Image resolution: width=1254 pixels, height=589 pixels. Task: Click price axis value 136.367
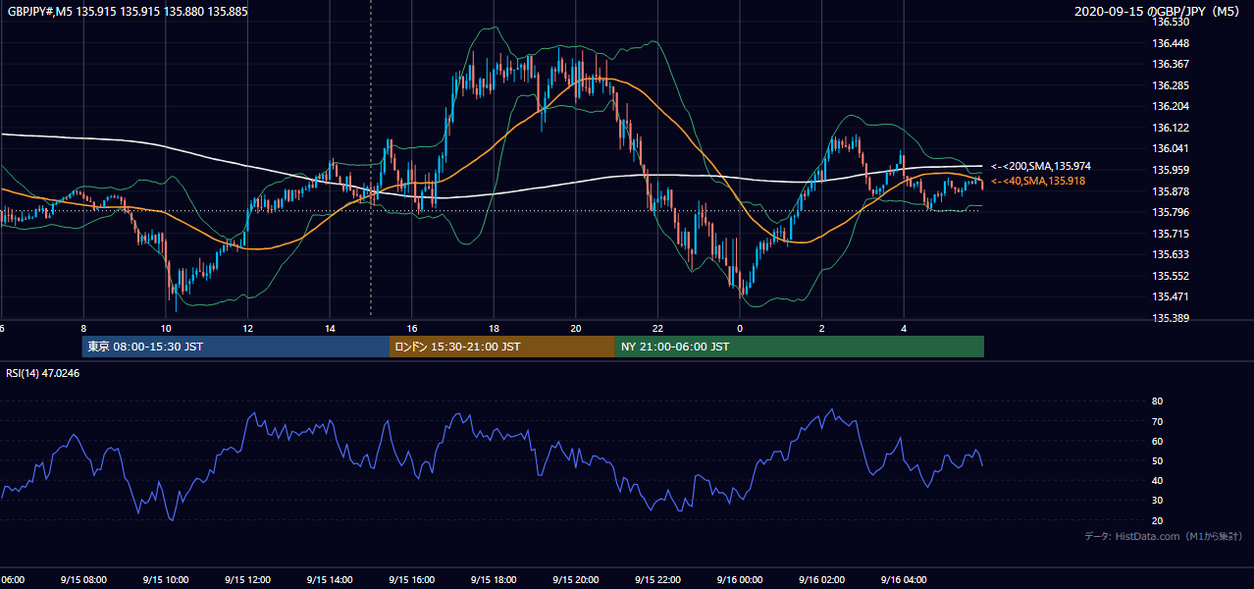tap(1170, 64)
